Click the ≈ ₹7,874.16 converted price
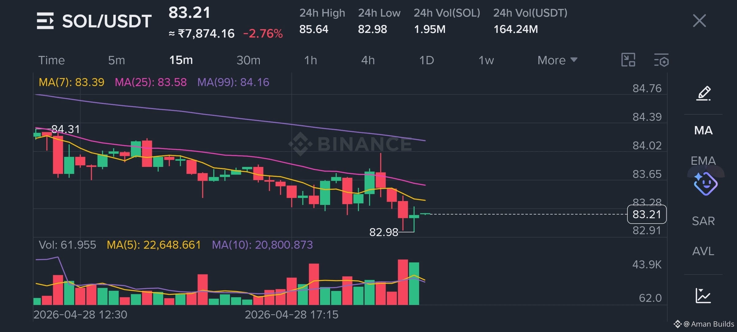 [201, 34]
